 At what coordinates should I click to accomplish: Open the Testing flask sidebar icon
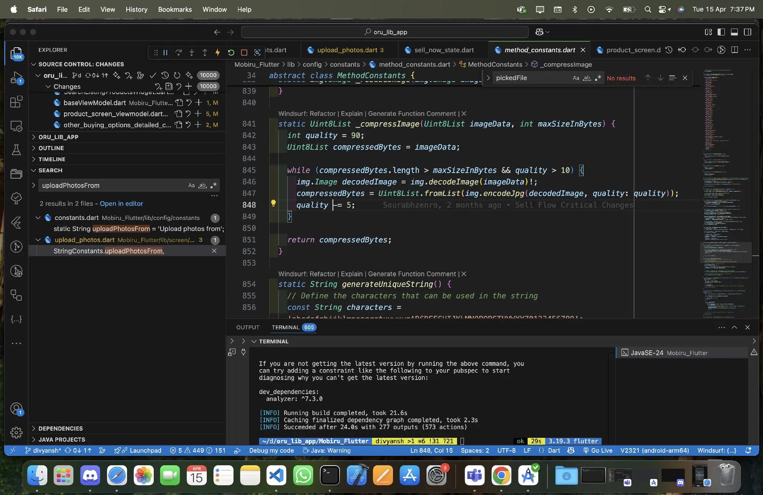click(16, 150)
